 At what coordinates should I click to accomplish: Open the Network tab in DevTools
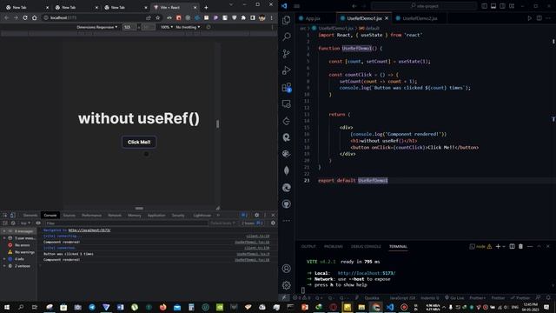[115, 215]
